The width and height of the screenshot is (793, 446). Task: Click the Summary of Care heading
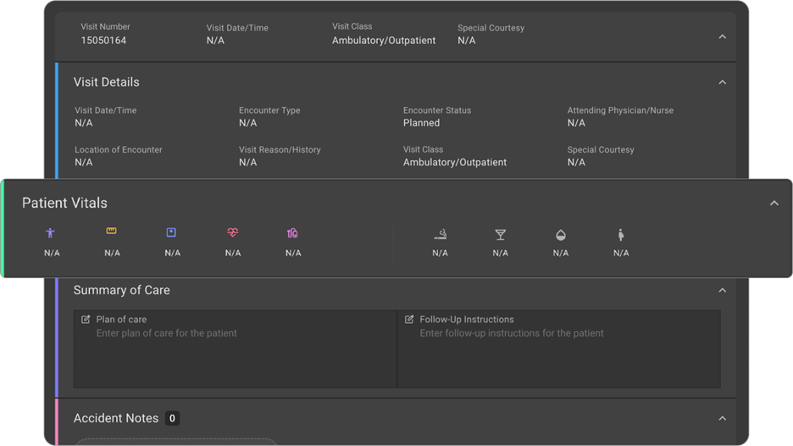121,290
